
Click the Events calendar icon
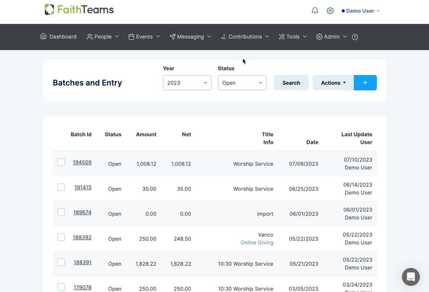click(x=131, y=37)
